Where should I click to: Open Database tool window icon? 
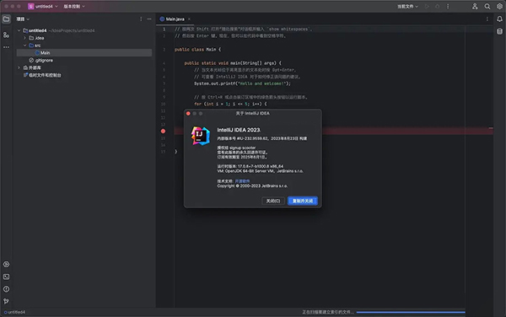click(x=499, y=31)
